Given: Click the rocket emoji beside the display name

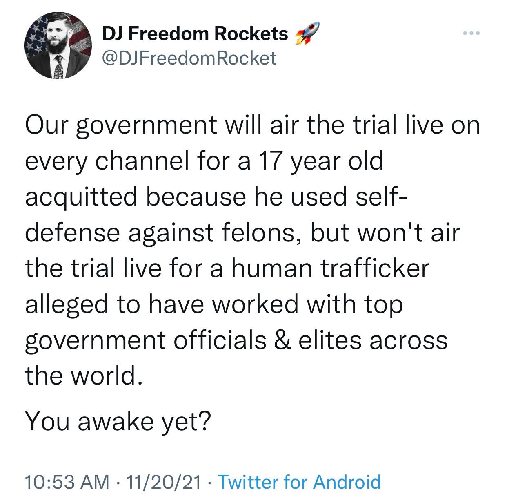Looking at the screenshot, I should pyautogui.click(x=305, y=34).
